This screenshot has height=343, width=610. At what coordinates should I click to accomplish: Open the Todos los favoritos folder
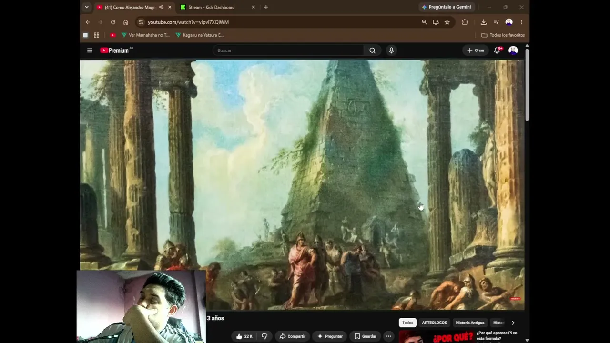(x=503, y=35)
